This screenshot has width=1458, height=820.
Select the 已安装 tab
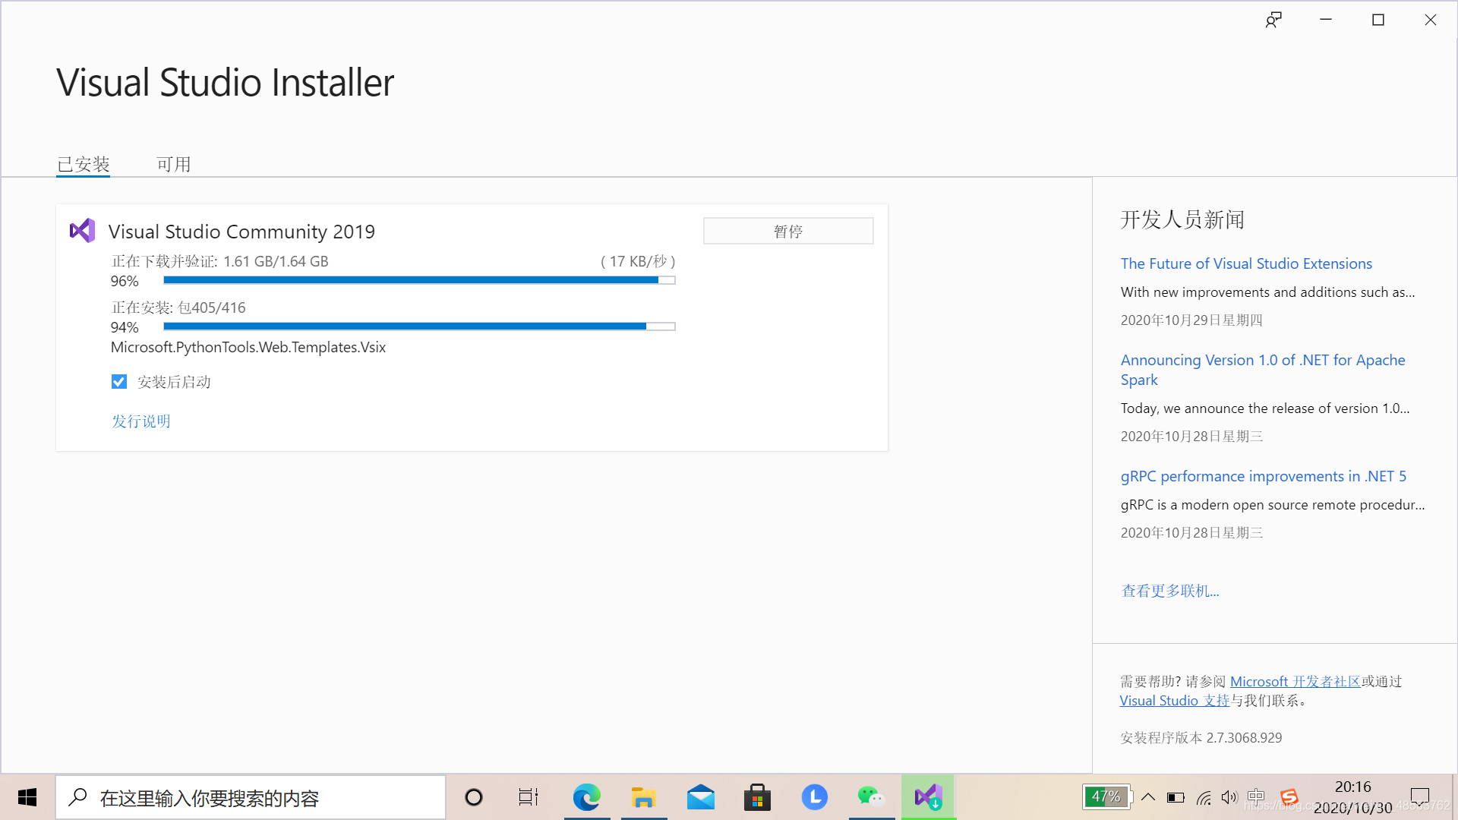point(84,164)
